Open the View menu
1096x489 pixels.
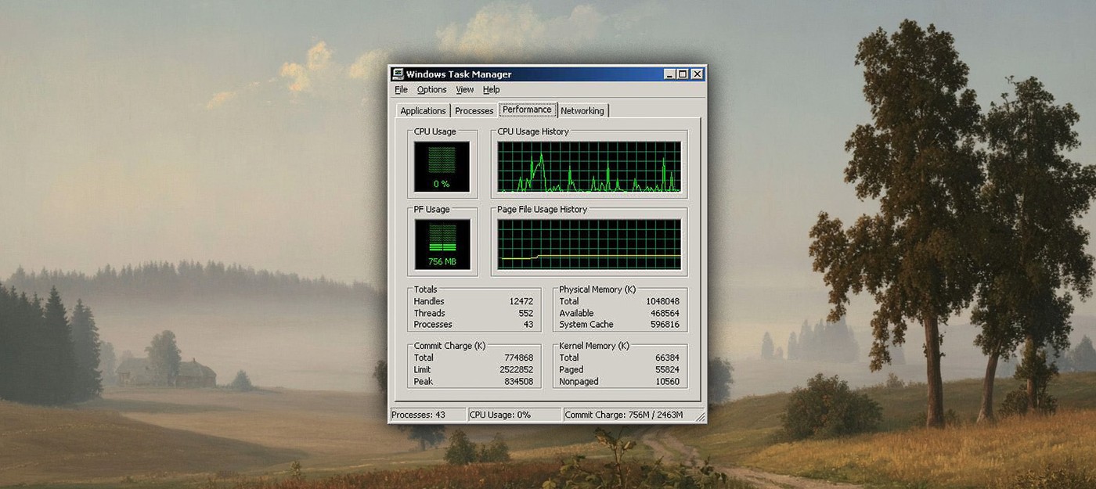tap(464, 90)
